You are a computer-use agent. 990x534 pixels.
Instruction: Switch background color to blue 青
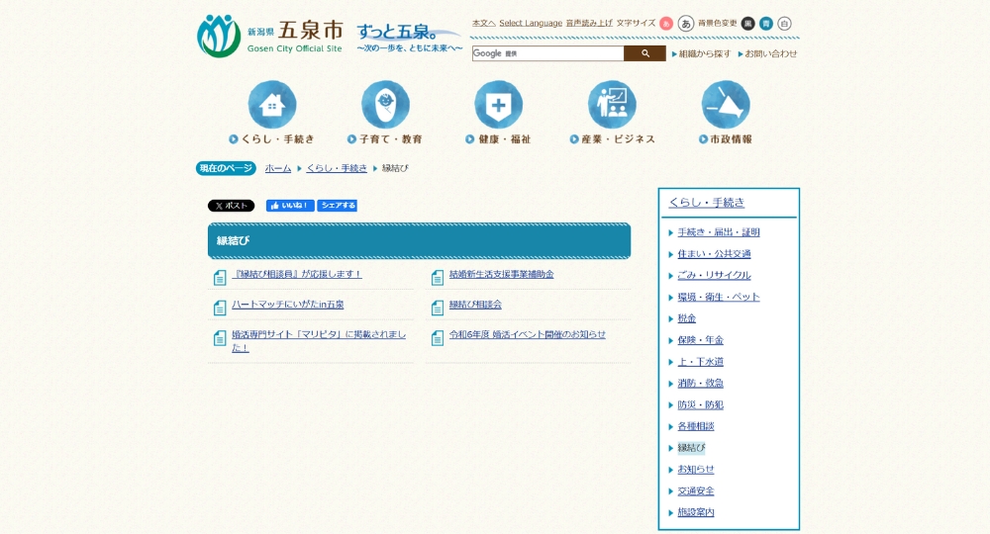point(765,23)
